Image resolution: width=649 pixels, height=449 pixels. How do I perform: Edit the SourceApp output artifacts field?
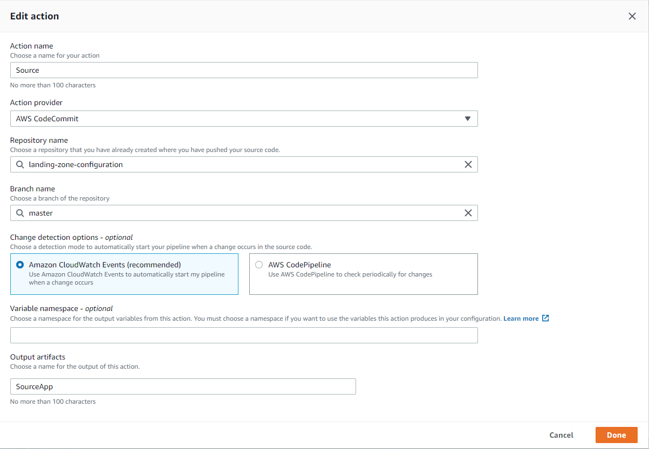(x=182, y=386)
